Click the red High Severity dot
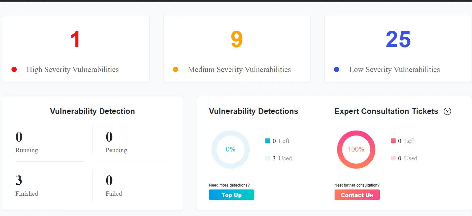472x216 pixels. click(x=14, y=69)
